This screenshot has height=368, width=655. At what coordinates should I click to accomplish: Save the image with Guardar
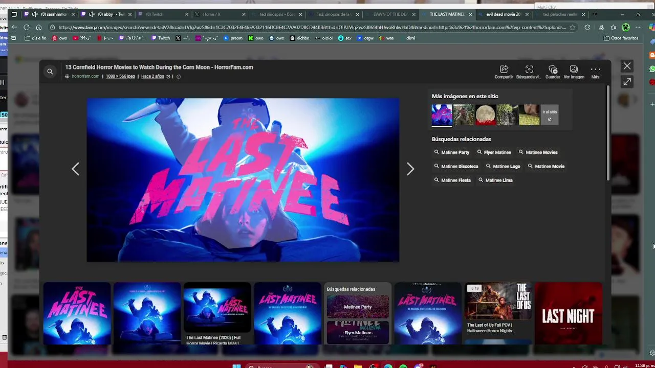click(553, 72)
